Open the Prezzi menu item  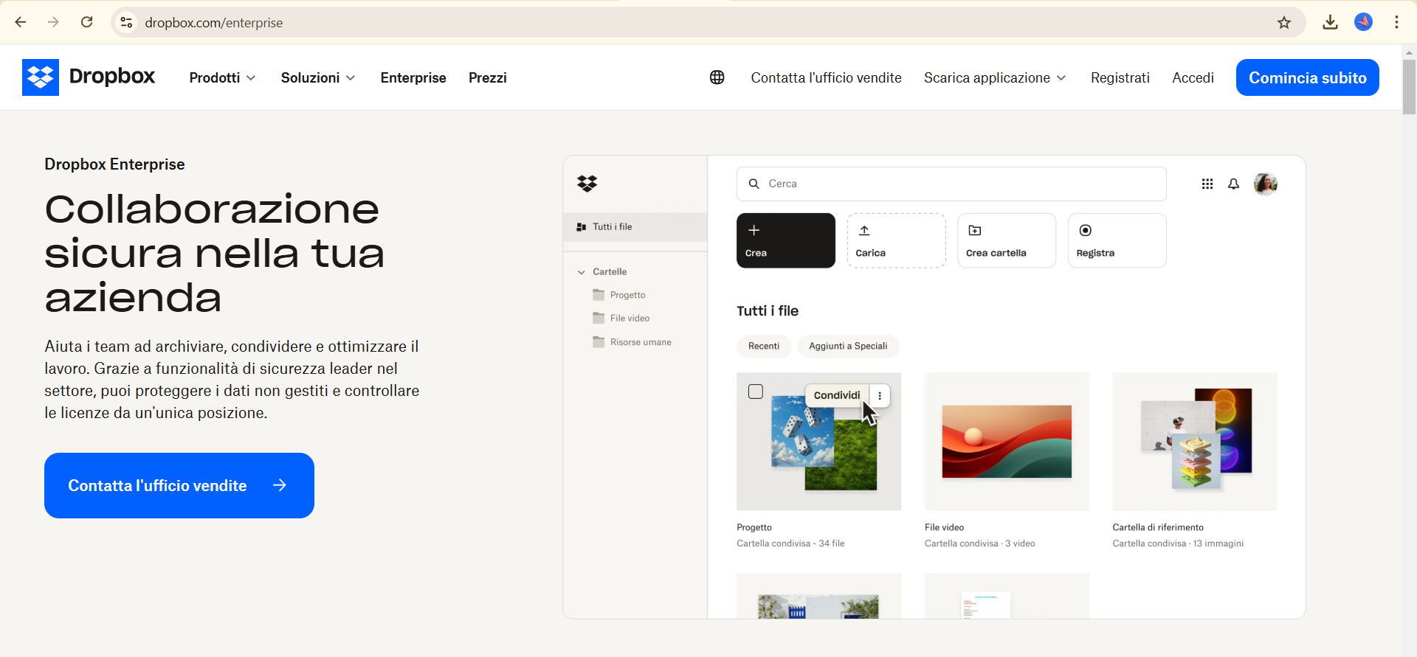(488, 77)
